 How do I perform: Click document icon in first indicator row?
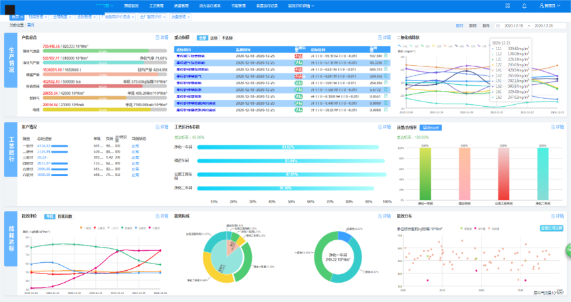386,56
